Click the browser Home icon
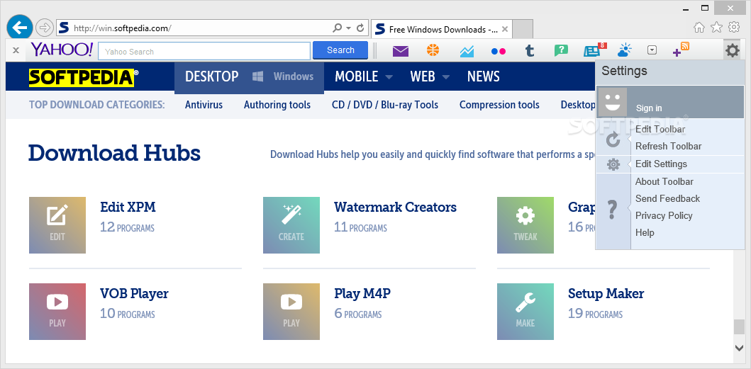Screen dimensions: 751x369 tap(699, 28)
